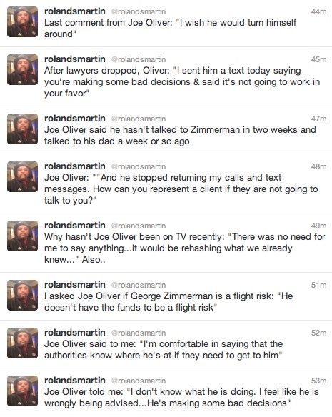The width and height of the screenshot is (332, 417).
Task: Open rolandsmartin name on 44m tweet
Action: (x=75, y=11)
